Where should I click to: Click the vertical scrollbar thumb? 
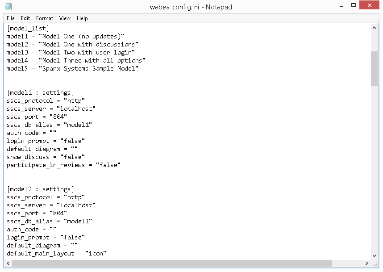[x=375, y=68]
